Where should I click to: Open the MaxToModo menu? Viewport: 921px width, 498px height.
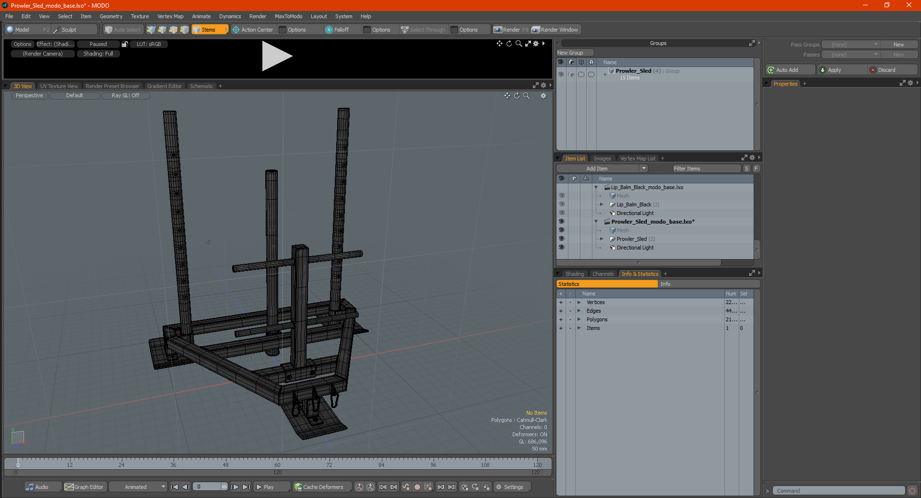pos(288,16)
